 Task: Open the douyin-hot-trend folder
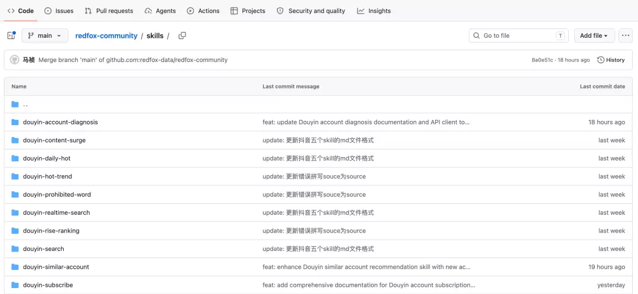click(x=47, y=177)
